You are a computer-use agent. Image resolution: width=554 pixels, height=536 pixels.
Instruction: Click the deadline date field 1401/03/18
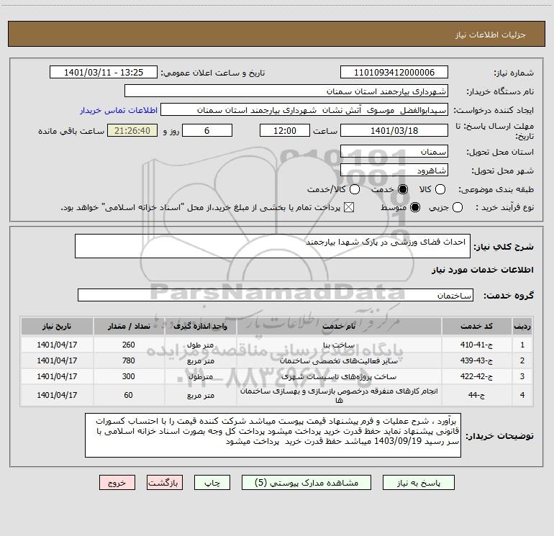pos(394,130)
